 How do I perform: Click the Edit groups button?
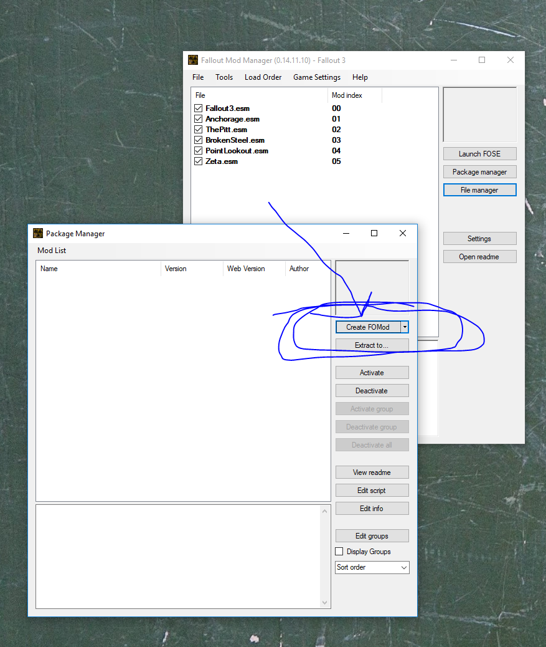point(372,535)
